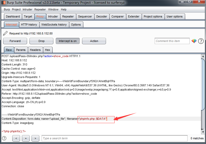Open the User options tab
Image resolution: width=206 pixels, height=144 pixels.
point(174,17)
